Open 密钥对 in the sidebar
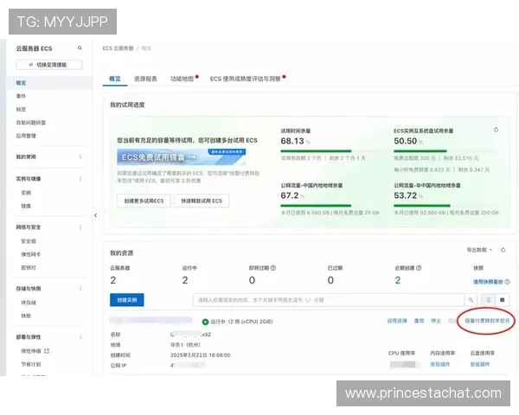Image resolution: width=519 pixels, height=415 pixels. [x=29, y=267]
